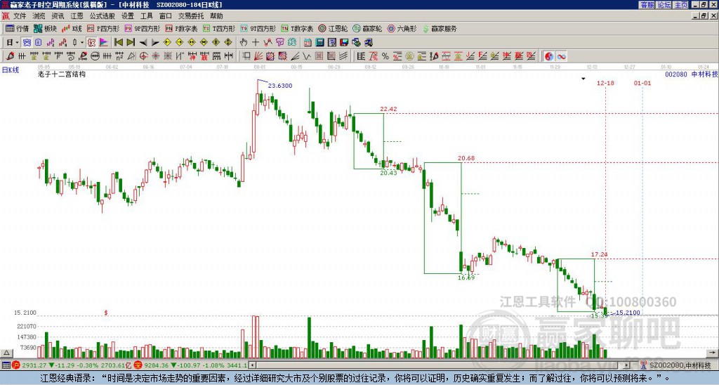719x385 pixels.
Task: Click the 12-18 date marker
Action: pyautogui.click(x=605, y=83)
